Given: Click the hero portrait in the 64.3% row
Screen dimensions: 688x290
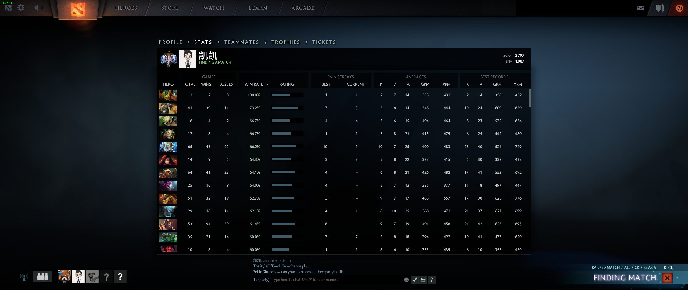Looking at the screenshot, I should coord(168,160).
